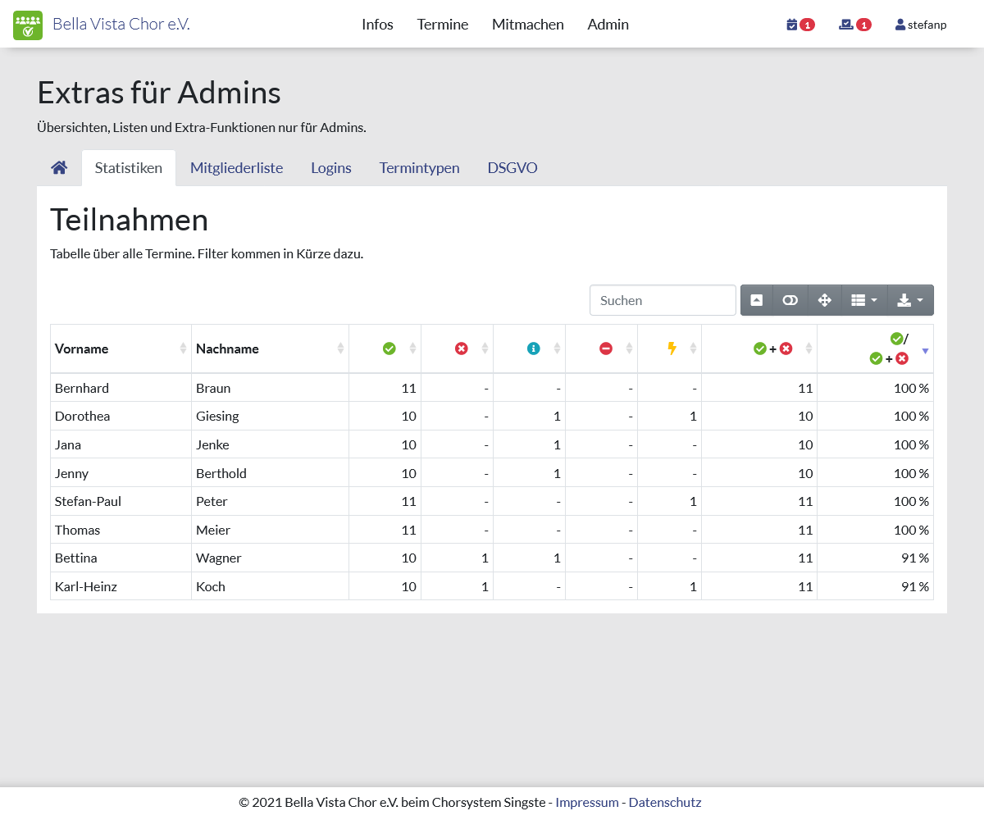This screenshot has width=984, height=820.
Task: Open the admin home tab icon
Action: [x=59, y=168]
